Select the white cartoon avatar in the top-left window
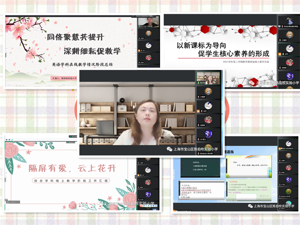This screenshot has width=300, height=225. coord(148,45)
